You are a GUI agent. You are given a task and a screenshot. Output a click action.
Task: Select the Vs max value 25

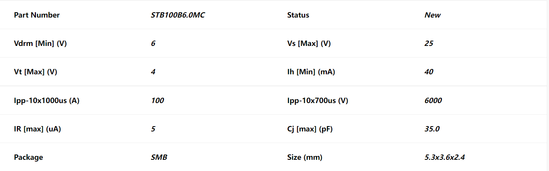pos(429,44)
